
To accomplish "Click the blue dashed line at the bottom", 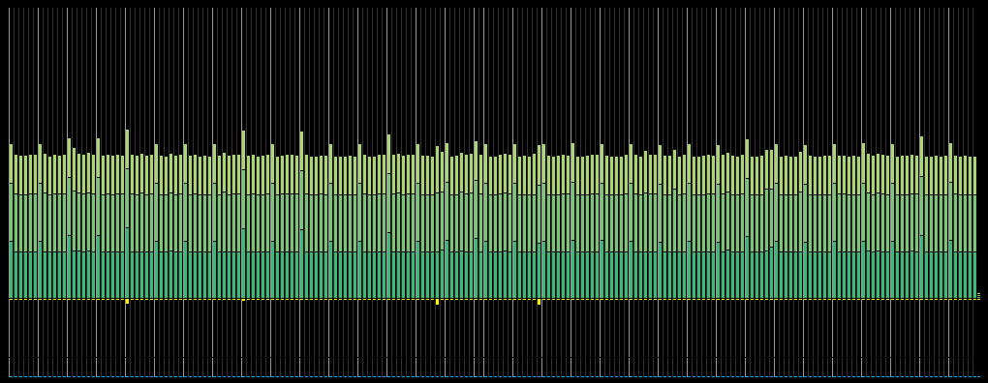I will (494, 376).
